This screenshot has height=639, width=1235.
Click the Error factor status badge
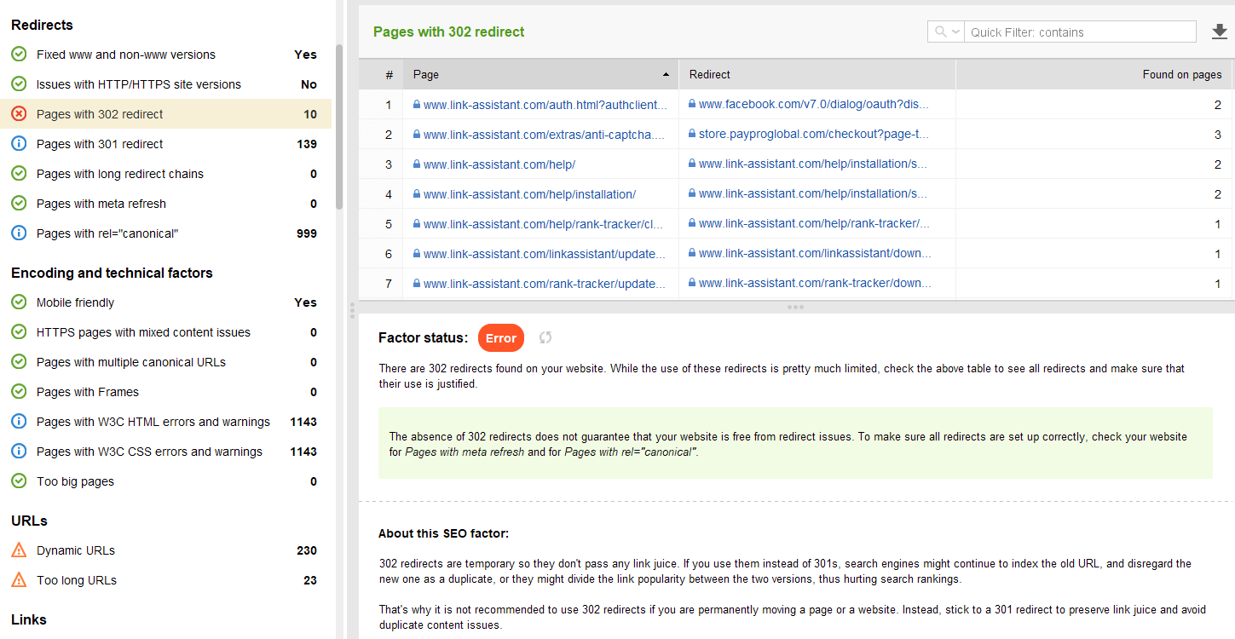coord(501,338)
